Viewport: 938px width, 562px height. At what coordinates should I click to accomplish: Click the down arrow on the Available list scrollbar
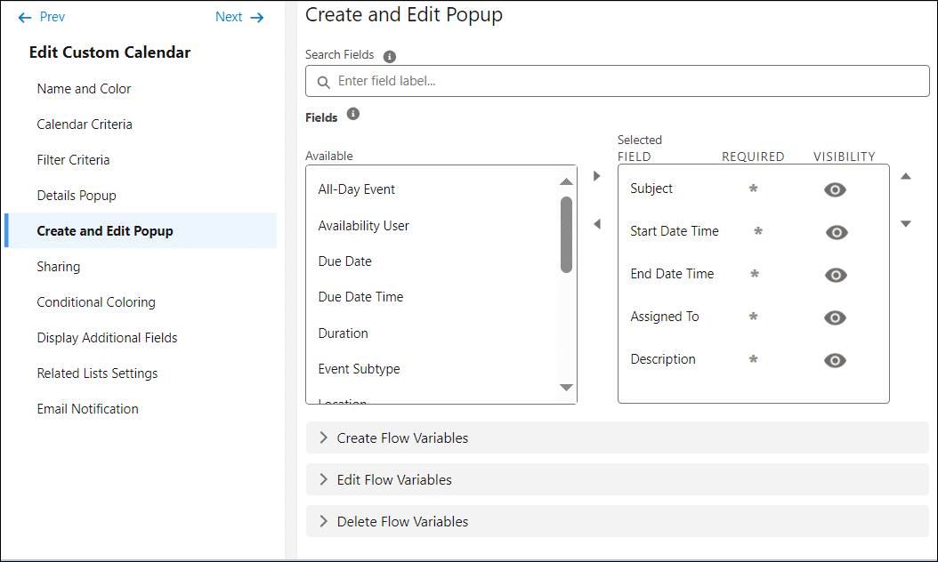pyautogui.click(x=566, y=388)
